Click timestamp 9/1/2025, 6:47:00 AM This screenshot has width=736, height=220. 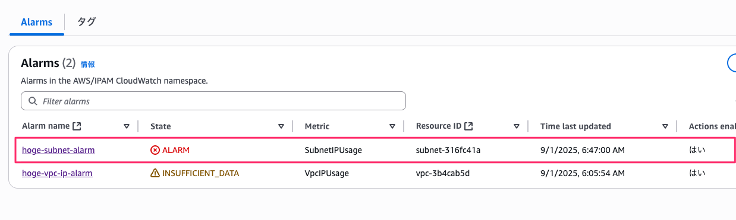583,150
